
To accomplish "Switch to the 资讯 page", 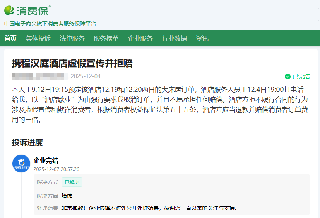I will tap(202, 38).
